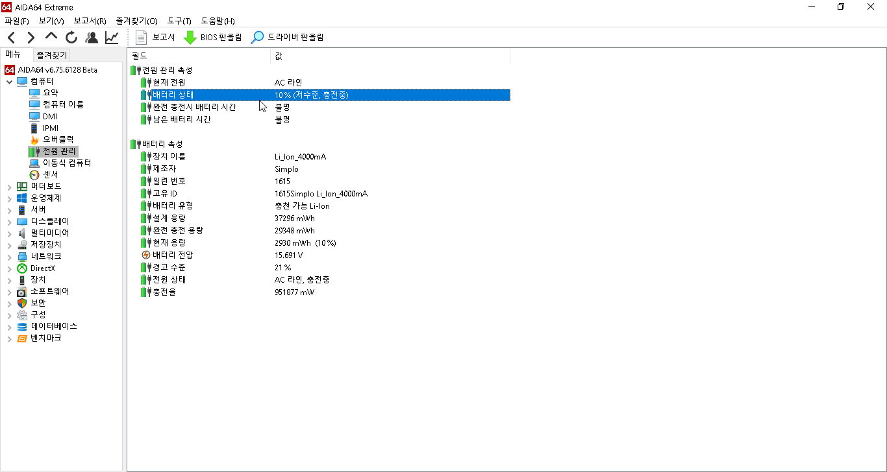The width and height of the screenshot is (887, 472).
Task: Click the 벤치마크 orange icon
Action: [x=22, y=338]
